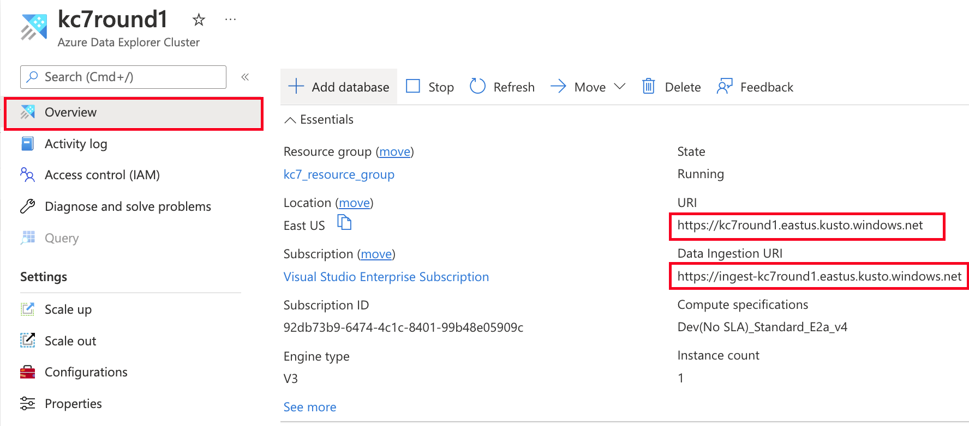Click the Azure Data Explorer Cluster subtitle
Image resolution: width=969 pixels, height=426 pixels.
click(x=129, y=42)
